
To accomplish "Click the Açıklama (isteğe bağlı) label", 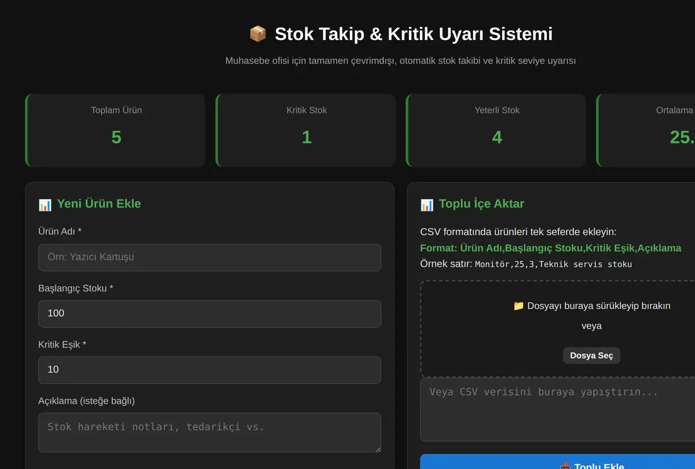I will pyautogui.click(x=86, y=401).
